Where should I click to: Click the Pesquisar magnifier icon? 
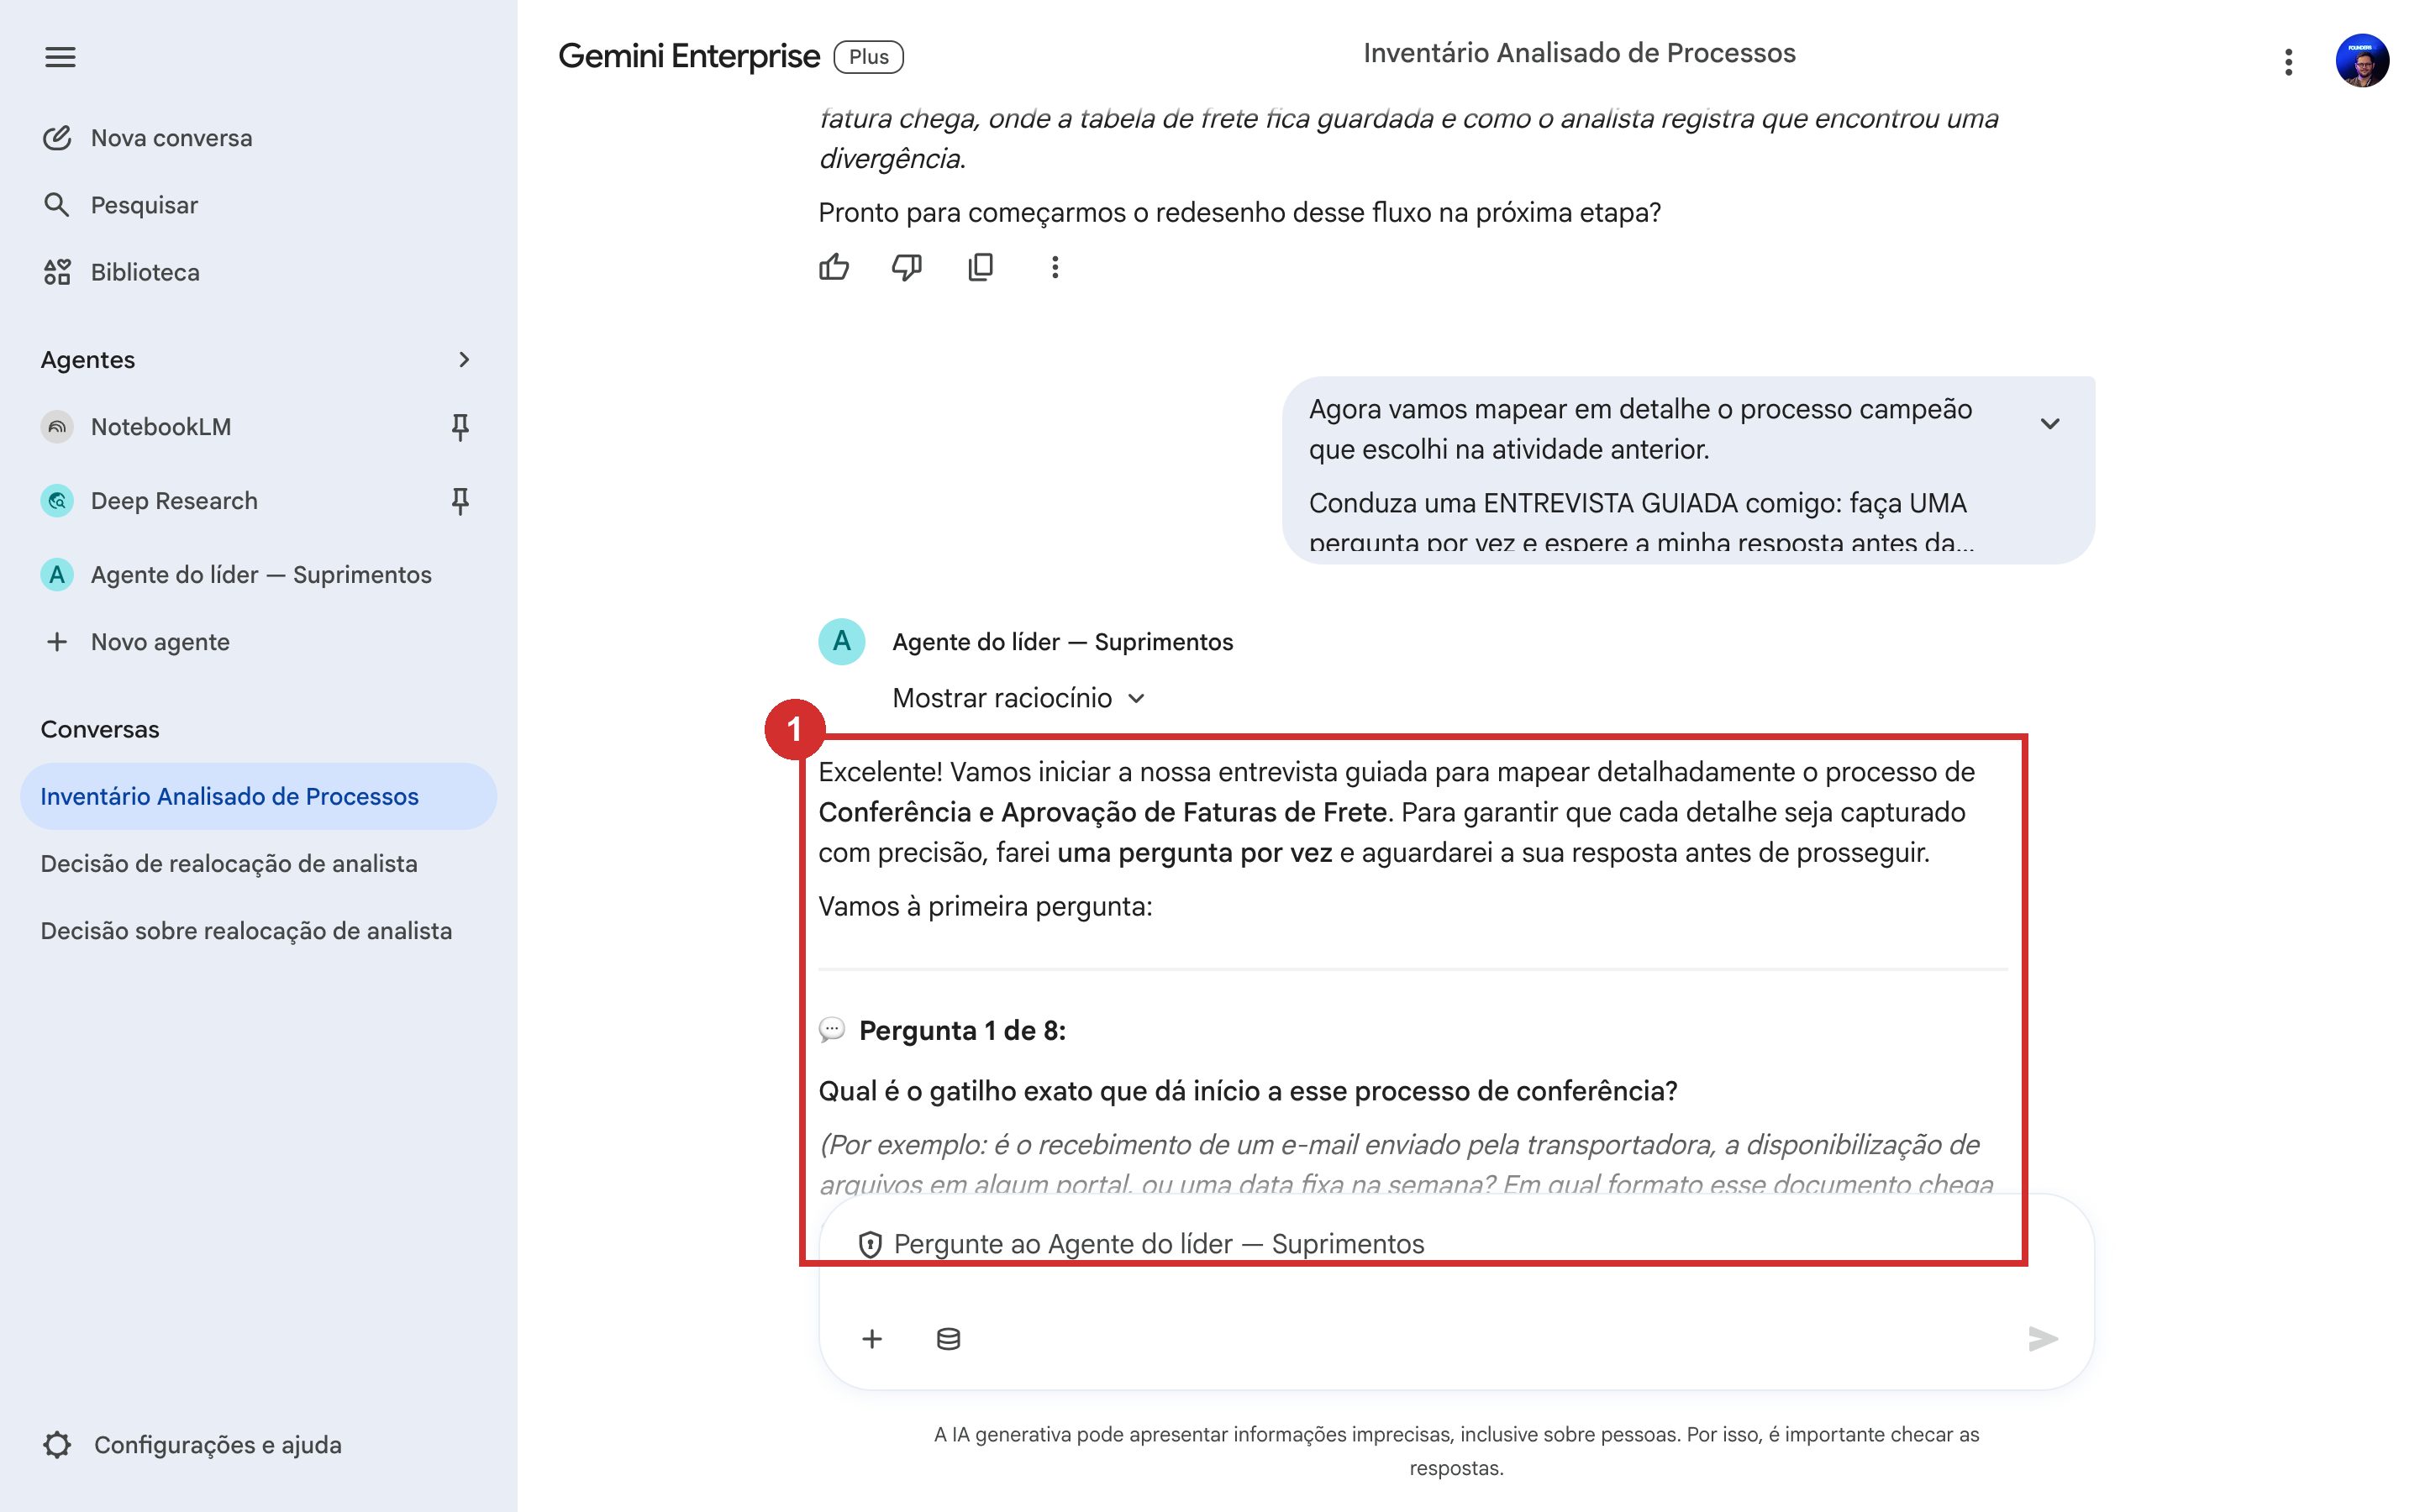coord(57,205)
